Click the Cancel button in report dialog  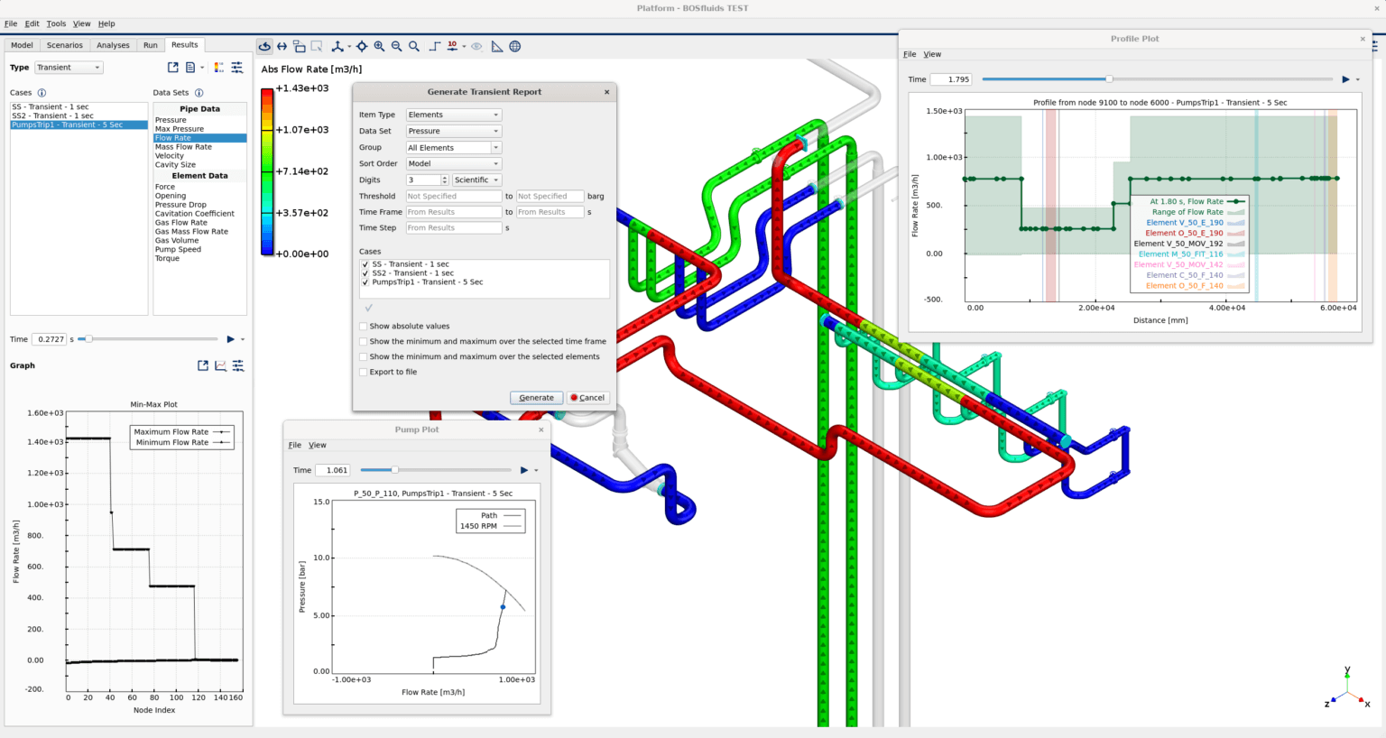pos(587,398)
